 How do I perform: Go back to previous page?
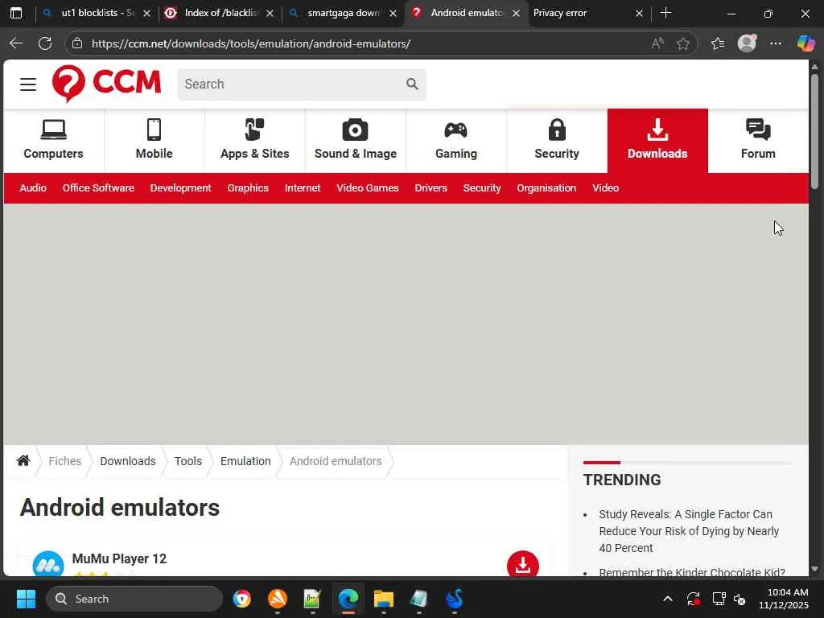[16, 43]
